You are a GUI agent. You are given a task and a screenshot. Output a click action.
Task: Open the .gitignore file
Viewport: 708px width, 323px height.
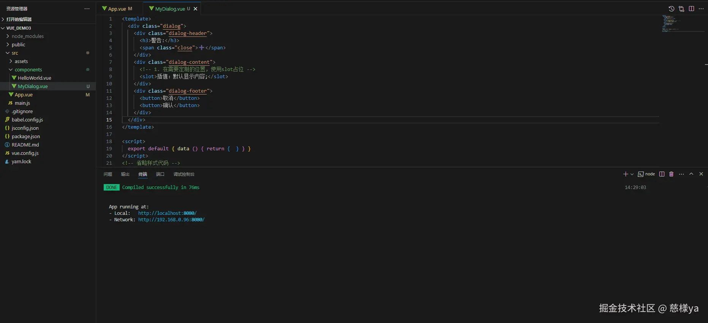(x=48, y=112)
